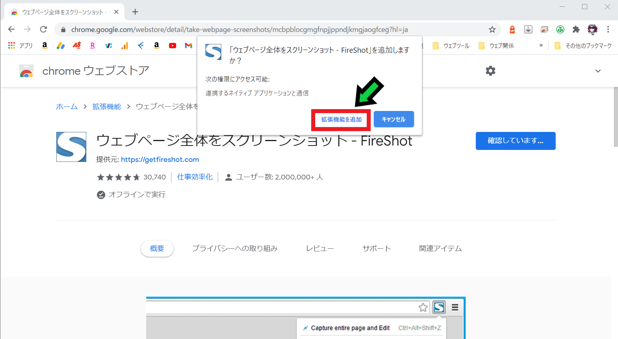
Task: Expand the ウェブツール bookmark folder
Action: [451, 46]
